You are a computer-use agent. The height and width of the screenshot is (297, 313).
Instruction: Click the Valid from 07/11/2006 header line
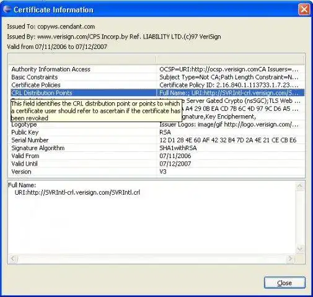click(x=57, y=47)
